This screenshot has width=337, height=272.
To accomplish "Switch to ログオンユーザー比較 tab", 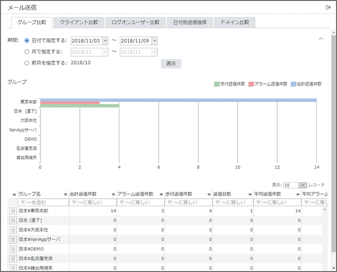I will click(135, 22).
